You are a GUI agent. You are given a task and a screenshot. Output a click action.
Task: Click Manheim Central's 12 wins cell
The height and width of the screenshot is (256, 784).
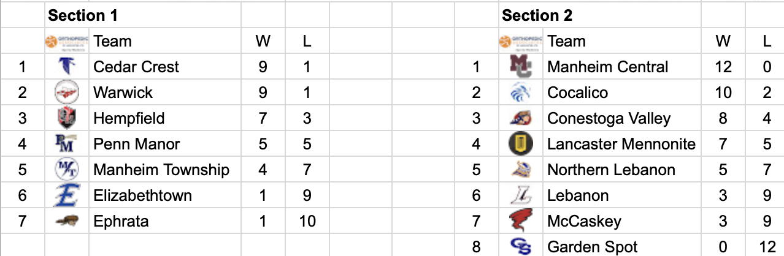pyautogui.click(x=723, y=67)
